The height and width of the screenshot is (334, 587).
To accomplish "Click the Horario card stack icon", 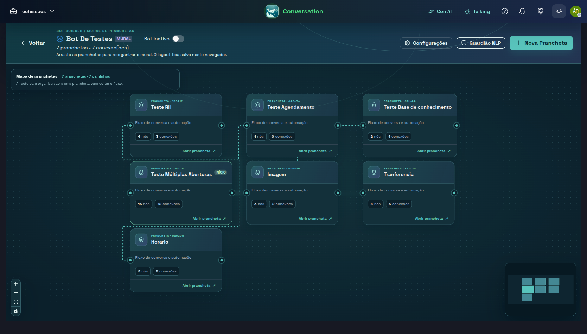I will (141, 240).
